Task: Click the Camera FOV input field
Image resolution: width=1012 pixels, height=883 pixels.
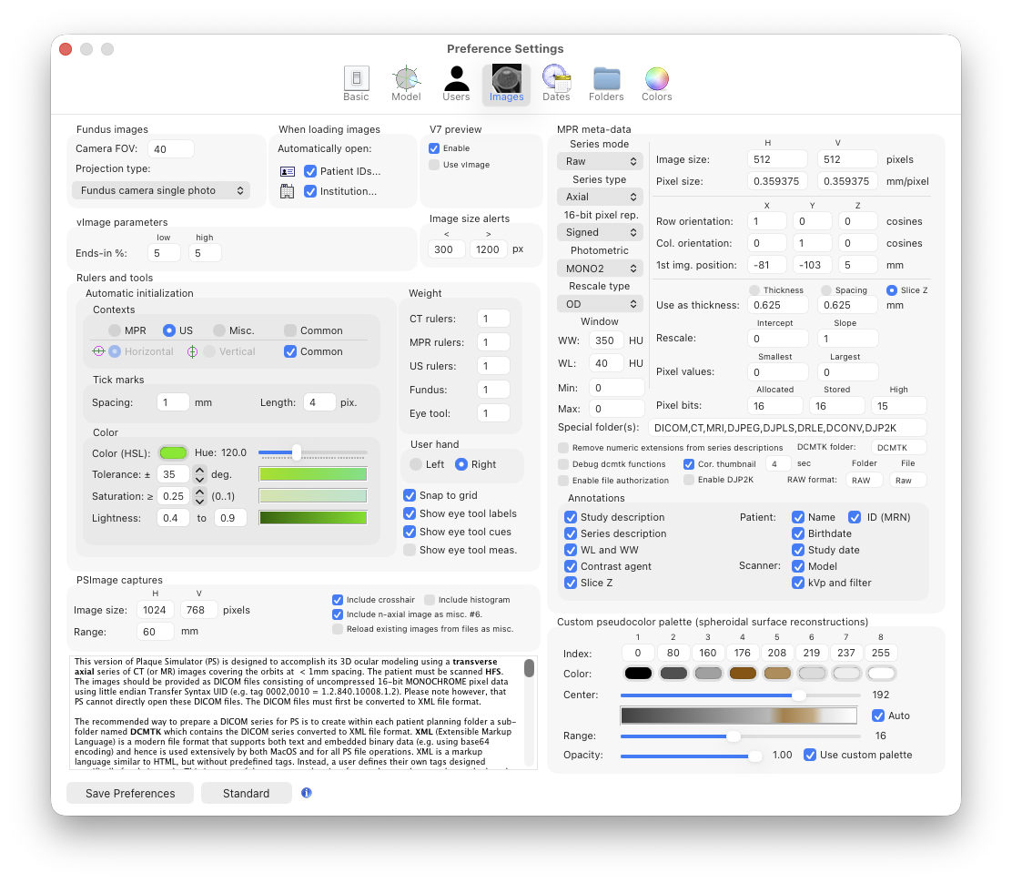Action: tap(171, 149)
